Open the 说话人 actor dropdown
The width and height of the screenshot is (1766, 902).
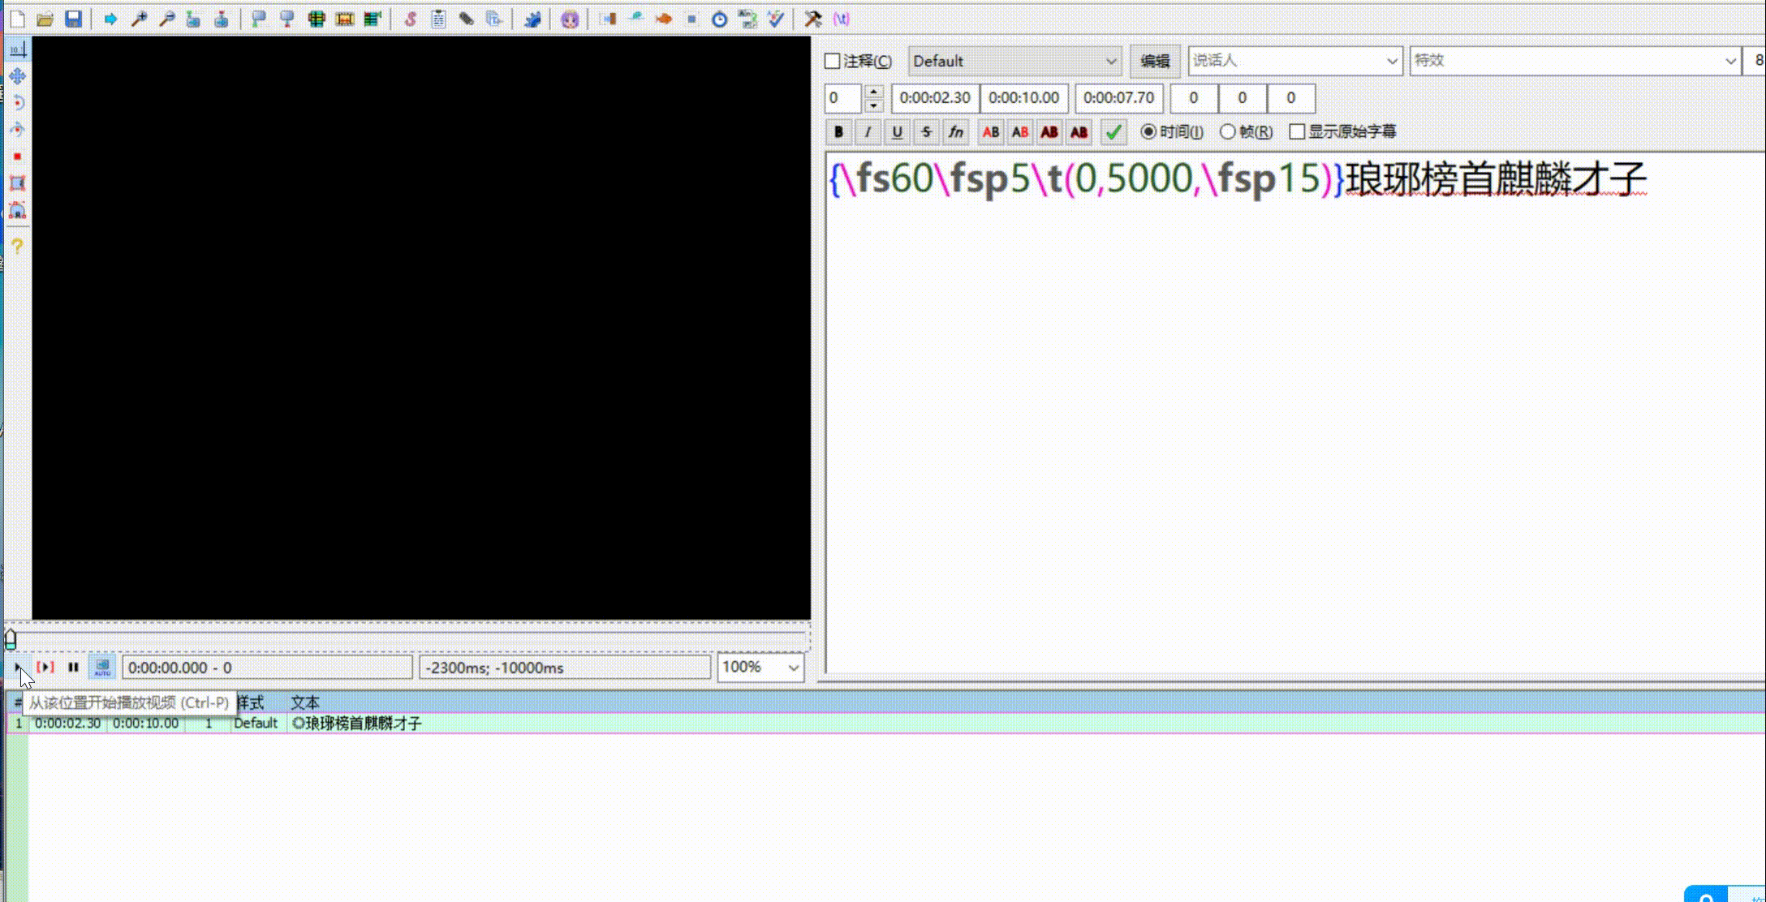(x=1391, y=61)
